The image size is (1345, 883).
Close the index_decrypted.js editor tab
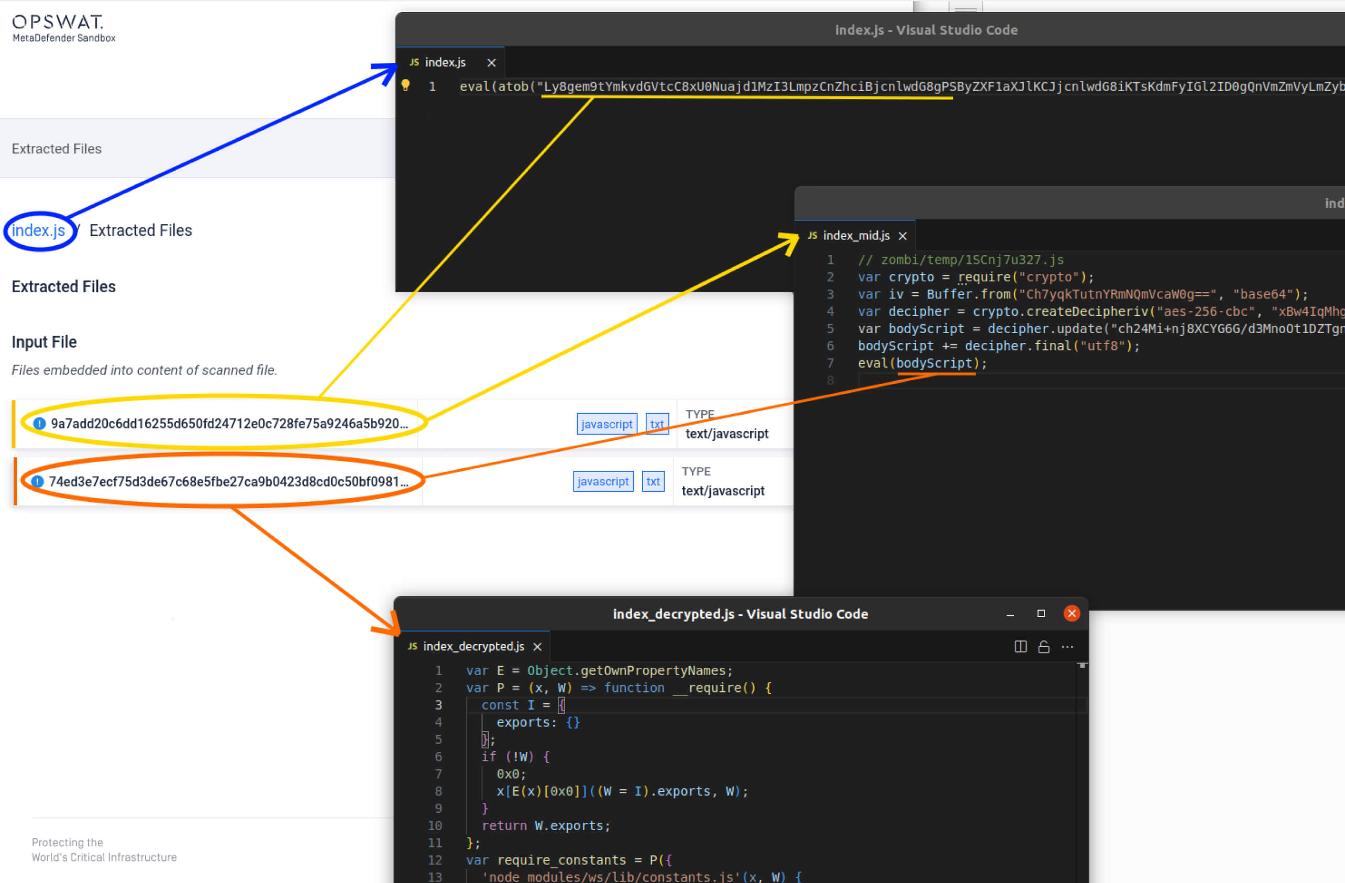[x=537, y=646]
